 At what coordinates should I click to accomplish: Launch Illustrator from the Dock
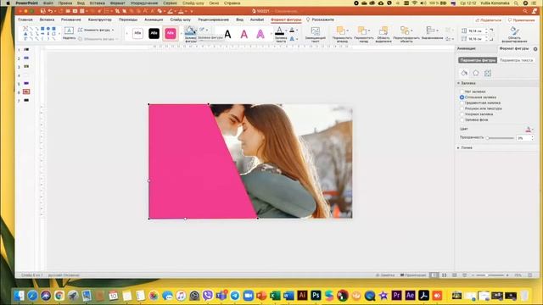click(302, 296)
